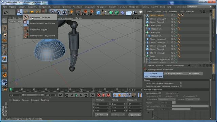Image resolution: width=217 pixels, height=122 pixels.
Task: Click the Render View clapperboard icon
Action: 78,13
